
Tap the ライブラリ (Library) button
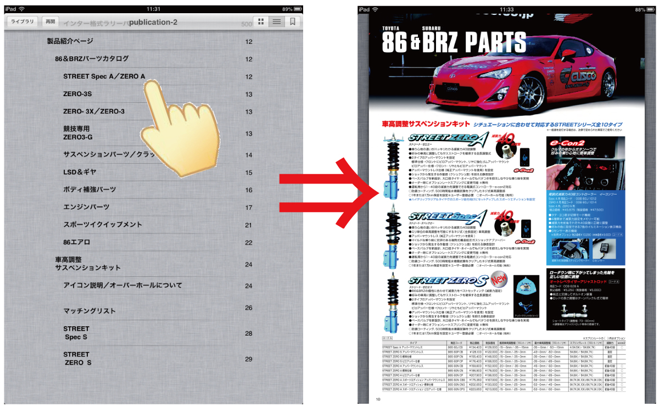[23, 21]
